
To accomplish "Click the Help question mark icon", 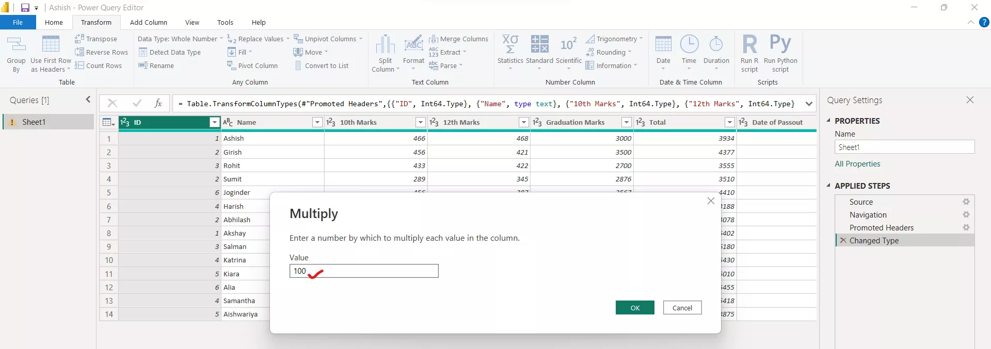I will [984, 22].
